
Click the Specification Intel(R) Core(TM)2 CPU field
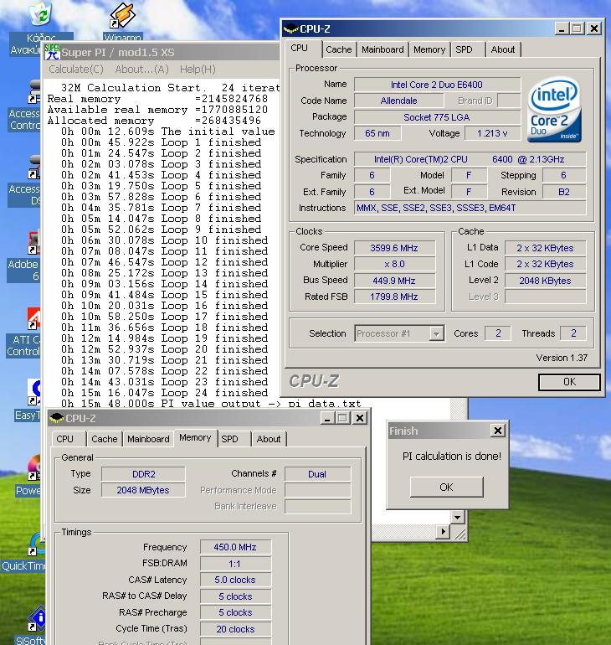point(470,160)
